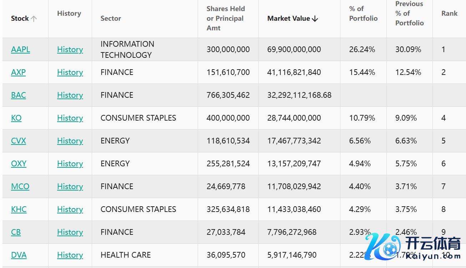Open the BAC stock link

tap(19, 95)
